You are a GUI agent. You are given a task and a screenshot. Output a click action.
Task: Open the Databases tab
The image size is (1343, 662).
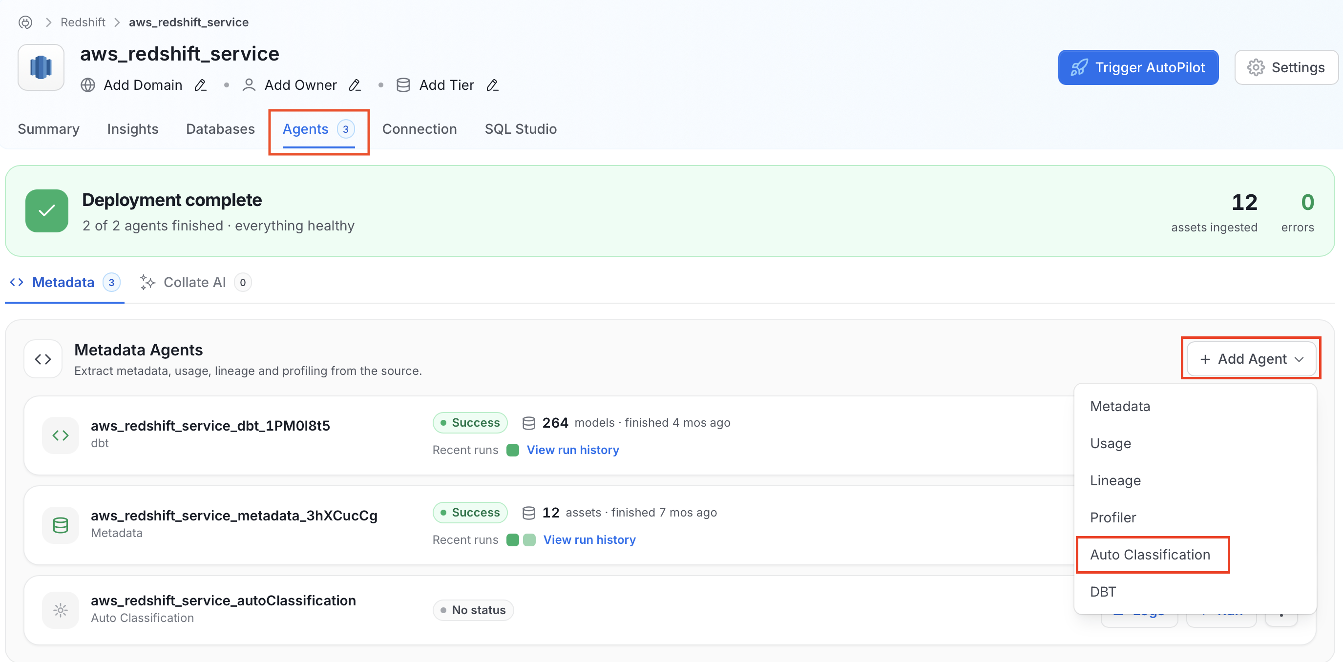click(x=220, y=129)
